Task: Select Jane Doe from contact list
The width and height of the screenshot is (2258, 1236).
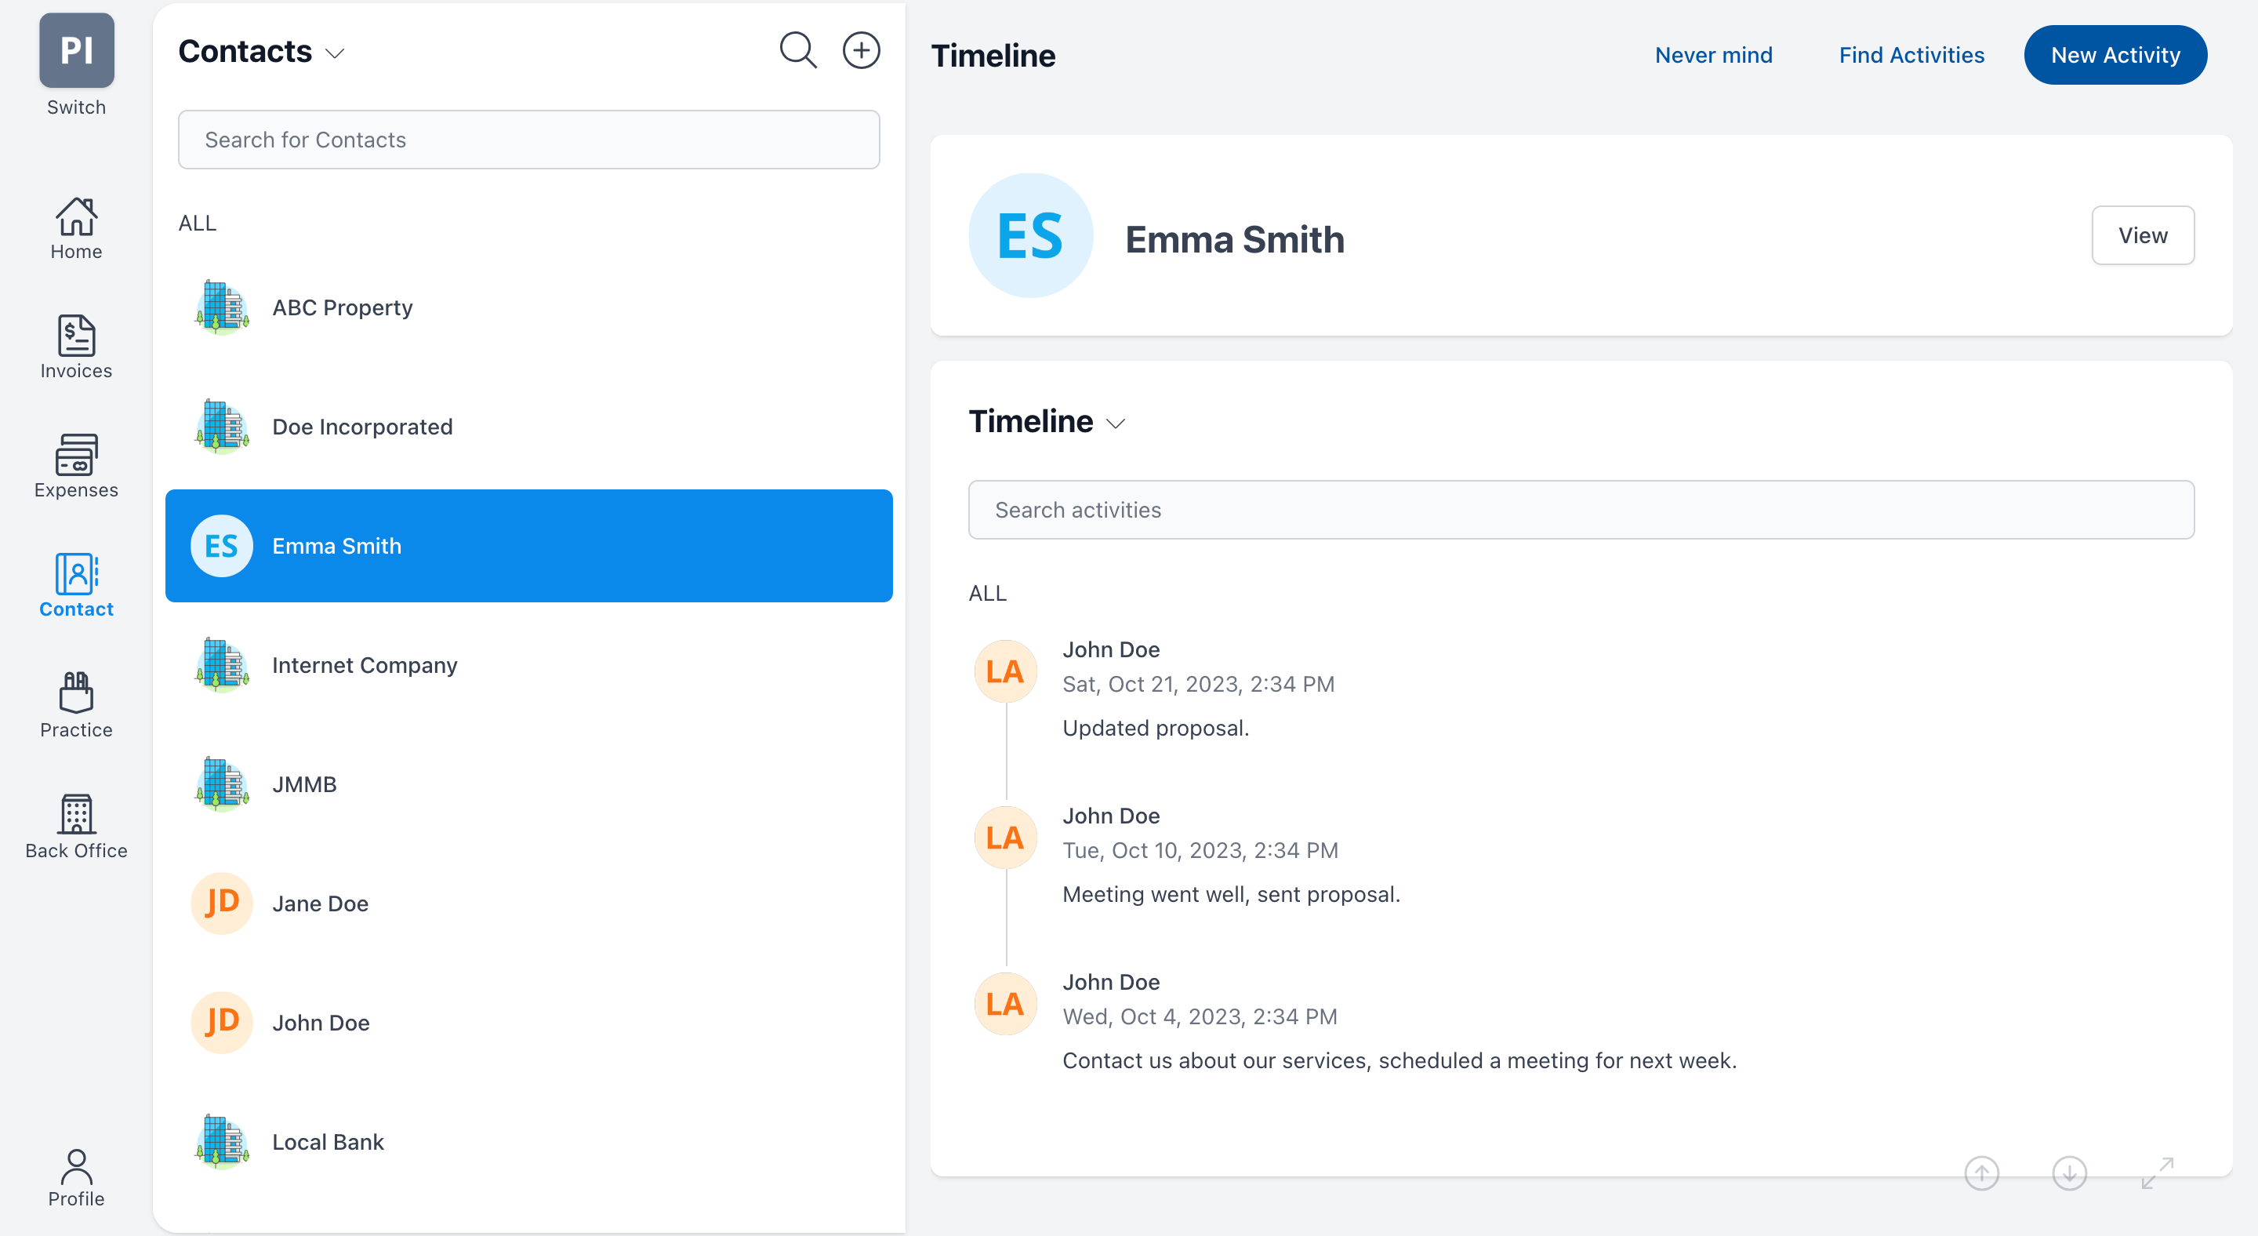Action: click(320, 903)
